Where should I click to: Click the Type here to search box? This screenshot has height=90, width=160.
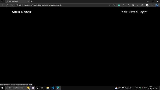tap(20, 88)
